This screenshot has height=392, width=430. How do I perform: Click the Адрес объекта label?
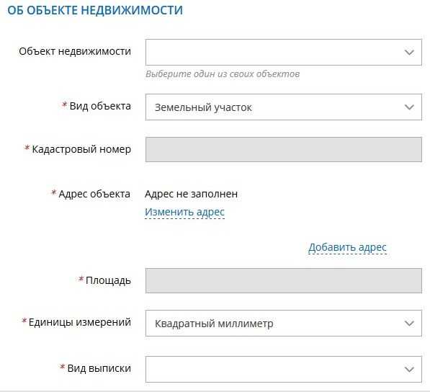tap(94, 194)
